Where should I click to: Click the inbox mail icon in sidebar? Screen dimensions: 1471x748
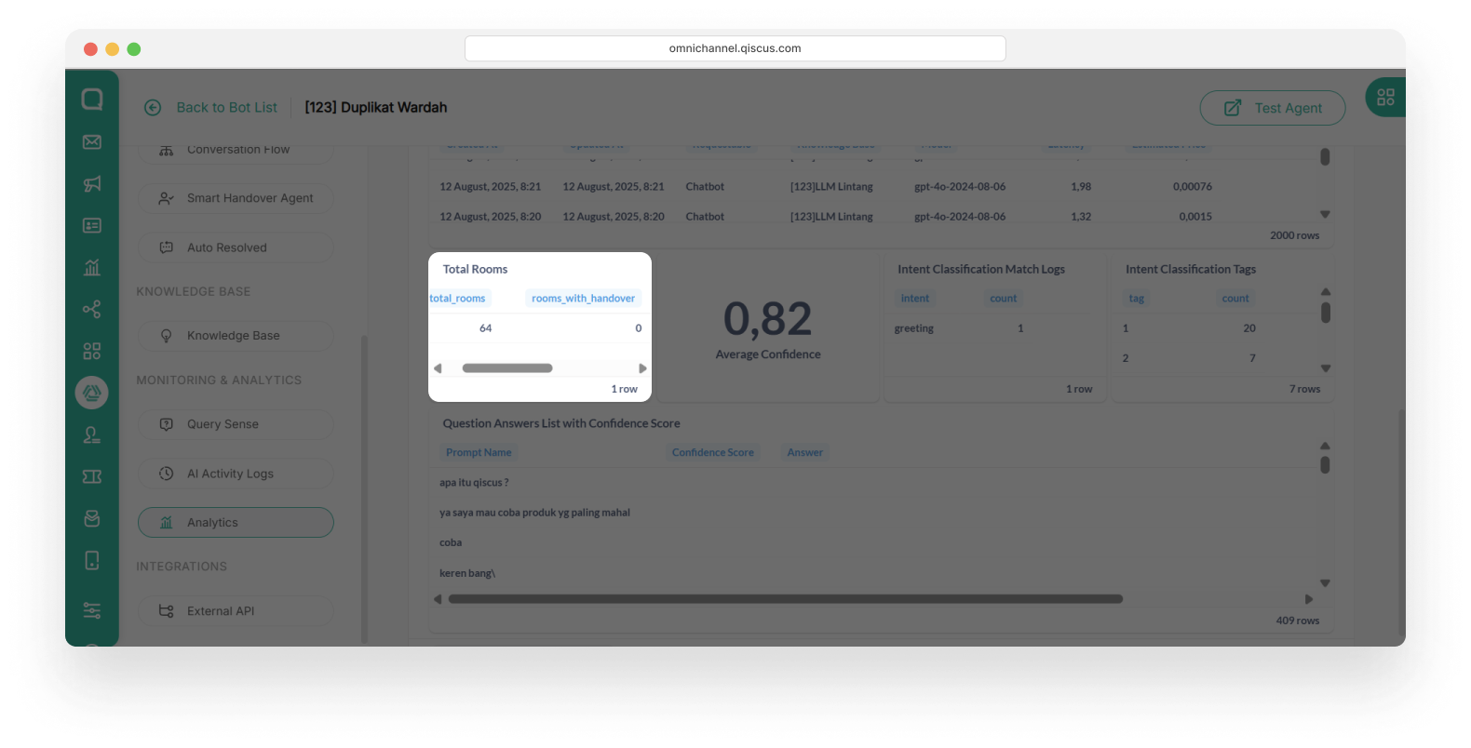pos(92,142)
